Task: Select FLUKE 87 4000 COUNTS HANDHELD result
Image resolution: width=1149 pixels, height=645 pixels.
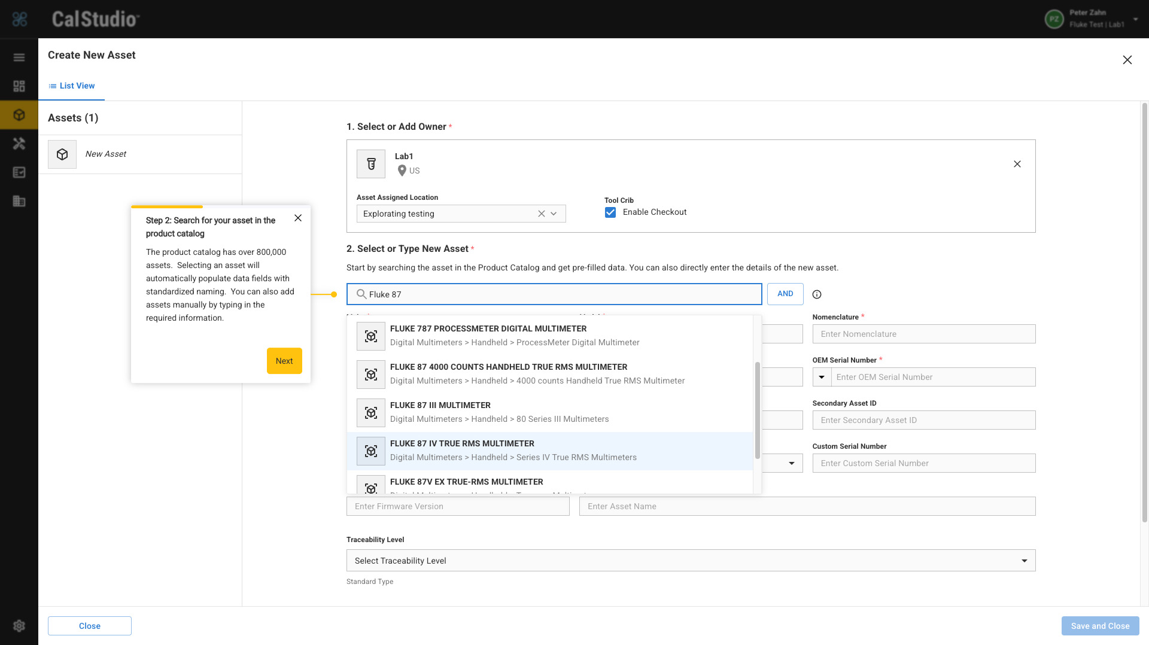Action: (x=550, y=374)
